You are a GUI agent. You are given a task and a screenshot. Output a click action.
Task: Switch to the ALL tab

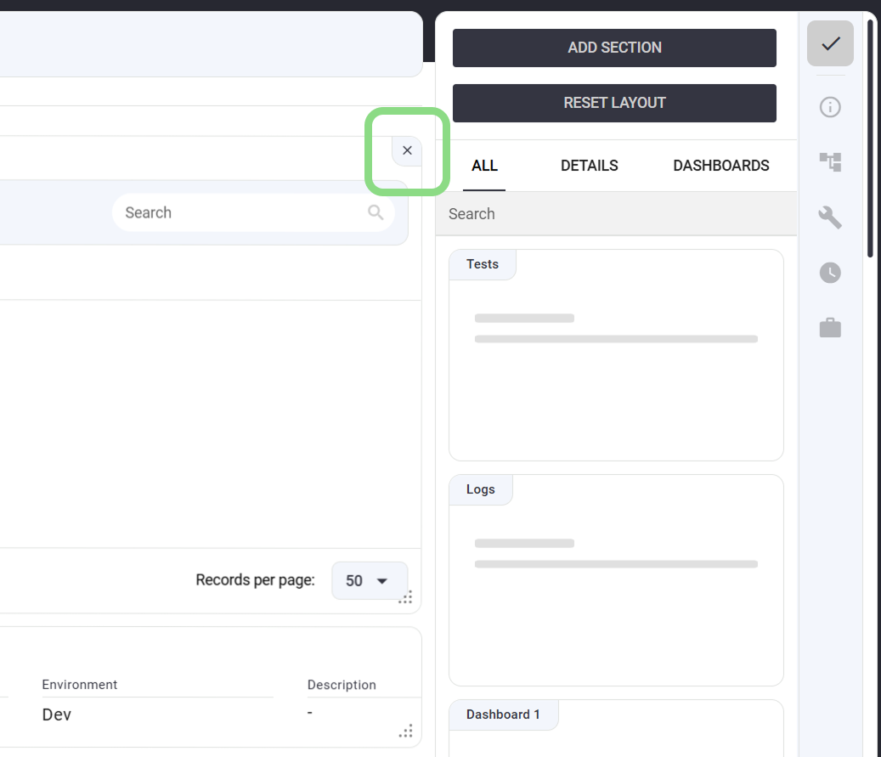click(484, 166)
